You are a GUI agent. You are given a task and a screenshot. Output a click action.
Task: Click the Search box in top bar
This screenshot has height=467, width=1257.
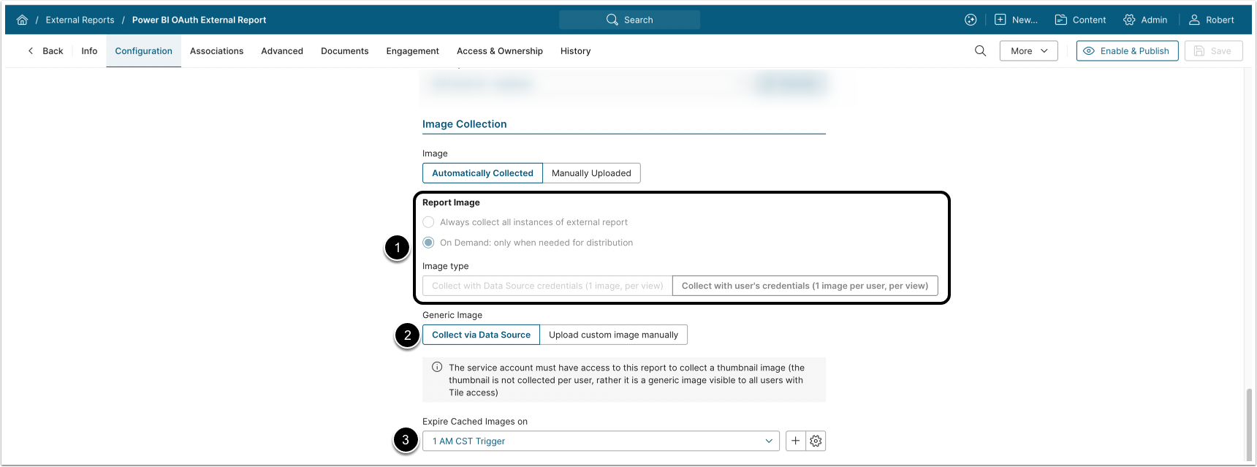(x=629, y=20)
